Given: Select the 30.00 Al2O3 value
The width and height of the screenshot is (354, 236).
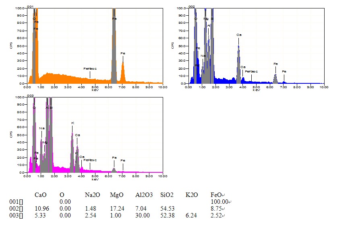Looking at the screenshot, I should coord(143,215).
